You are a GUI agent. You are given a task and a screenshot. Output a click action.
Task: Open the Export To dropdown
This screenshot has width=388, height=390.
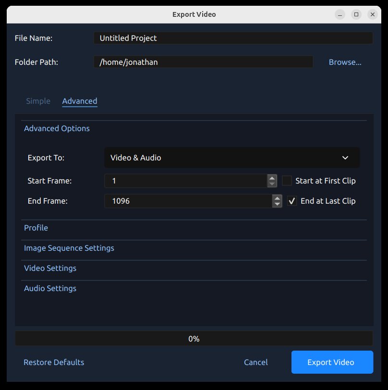click(x=232, y=158)
